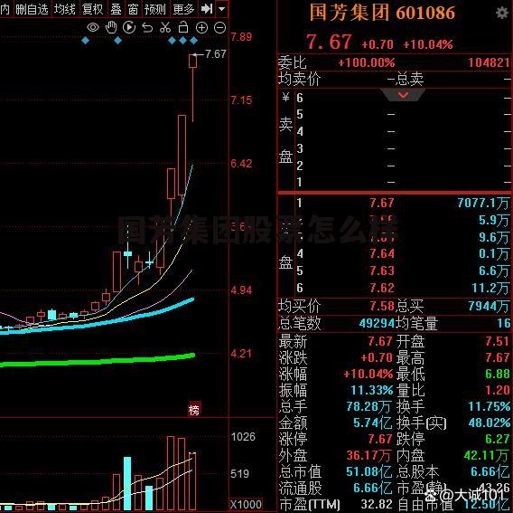Image resolution: width=513 pixels, height=513 pixels.
Task: Open settings gear next to 国芳集团 601086
Action: point(501,13)
